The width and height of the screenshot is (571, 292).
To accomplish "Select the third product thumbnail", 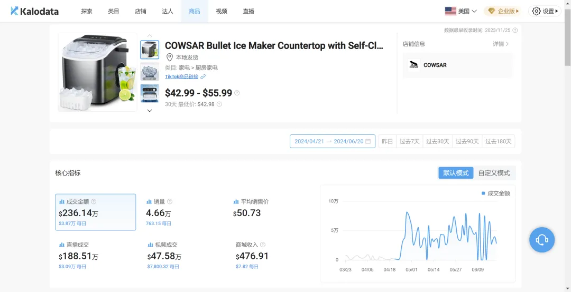I will (150, 93).
